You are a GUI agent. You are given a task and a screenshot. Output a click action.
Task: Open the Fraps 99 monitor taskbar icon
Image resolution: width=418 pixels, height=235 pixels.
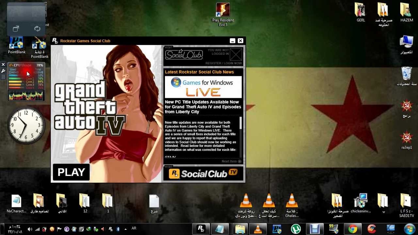(334, 229)
